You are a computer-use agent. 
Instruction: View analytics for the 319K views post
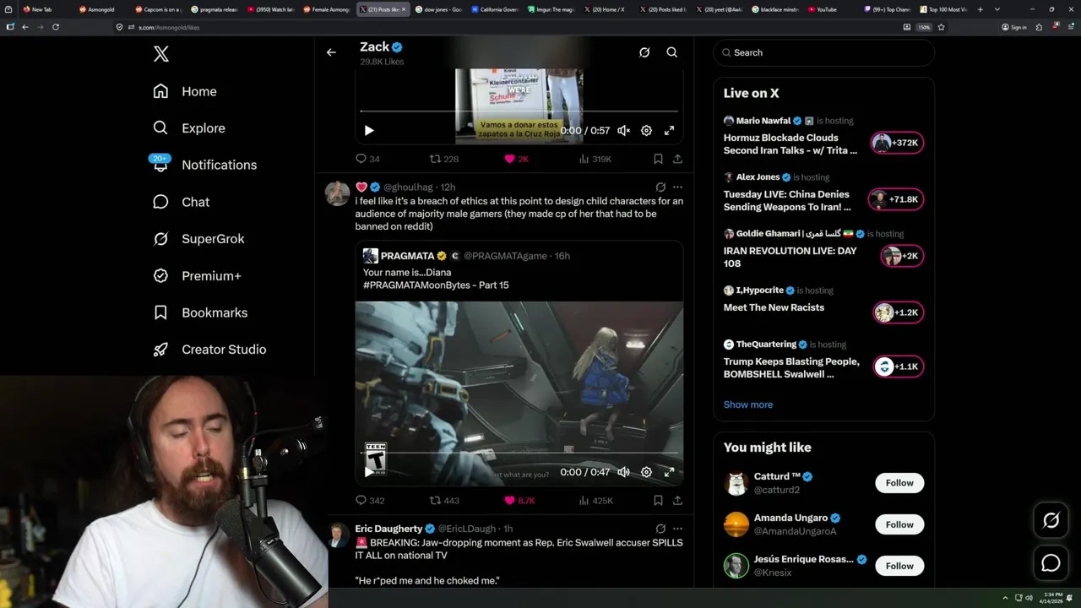[x=595, y=159]
